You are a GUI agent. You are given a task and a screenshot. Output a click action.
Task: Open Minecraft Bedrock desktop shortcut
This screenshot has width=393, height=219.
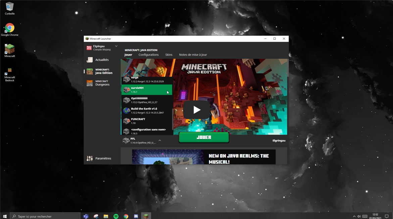tap(9, 75)
